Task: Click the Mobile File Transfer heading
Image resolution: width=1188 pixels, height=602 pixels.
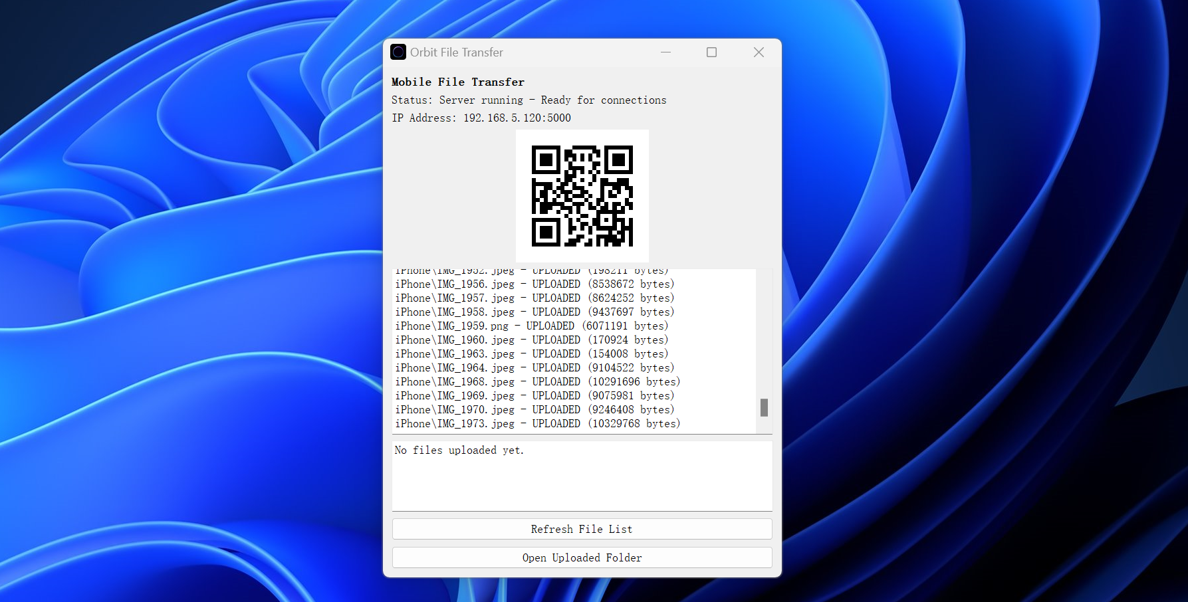Action: point(458,82)
